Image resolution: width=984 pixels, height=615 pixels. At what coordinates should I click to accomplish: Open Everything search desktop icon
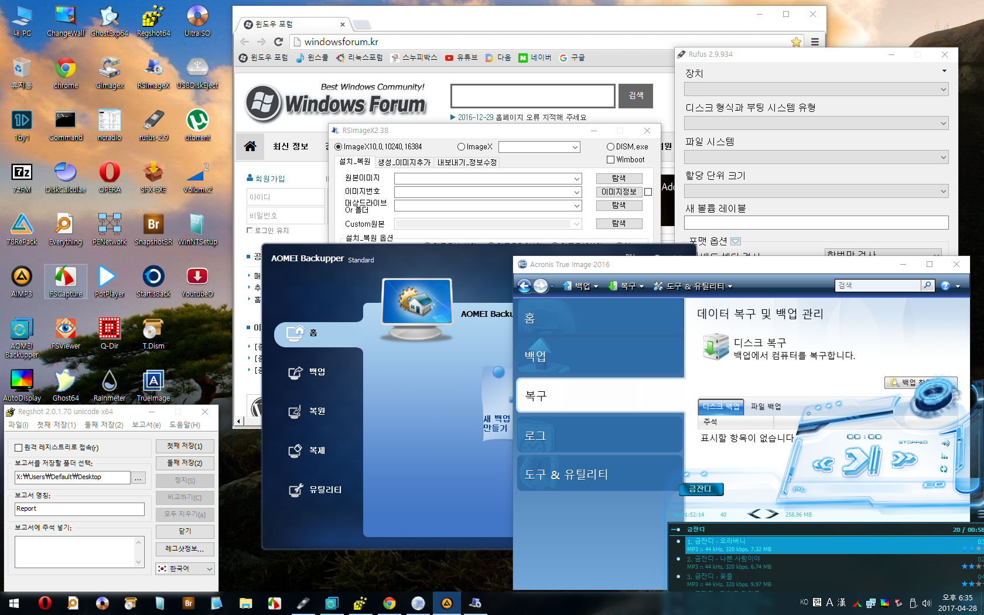pos(66,230)
